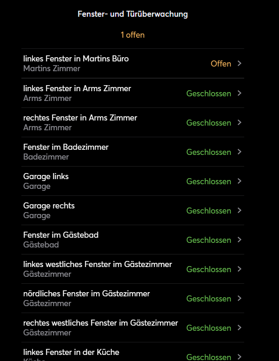Expand Fenster im Gästebad chevron
The image size is (279, 361).
(239, 240)
